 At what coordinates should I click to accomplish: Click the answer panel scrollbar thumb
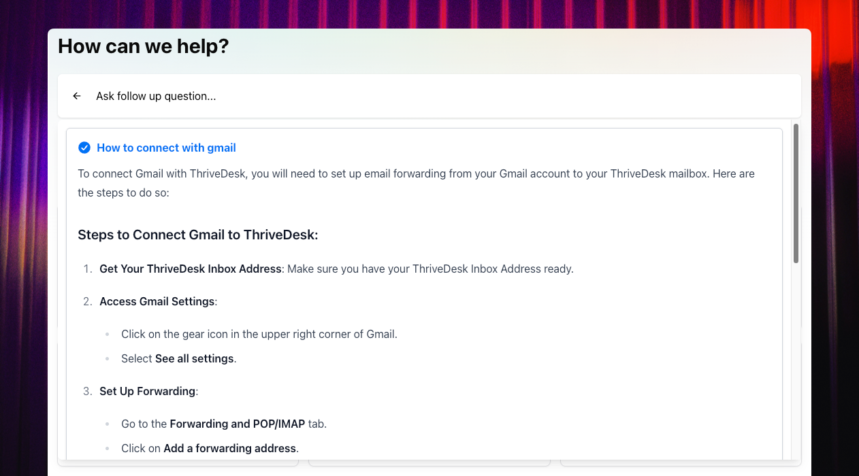pyautogui.click(x=796, y=194)
